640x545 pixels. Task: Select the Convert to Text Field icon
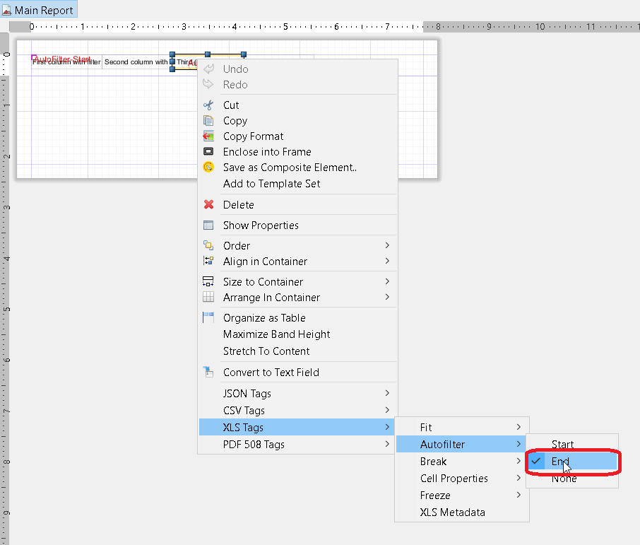[210, 372]
